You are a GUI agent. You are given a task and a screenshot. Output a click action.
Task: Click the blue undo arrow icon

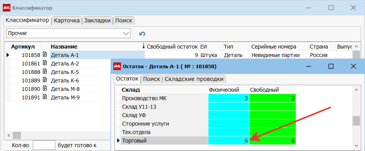(x=142, y=34)
